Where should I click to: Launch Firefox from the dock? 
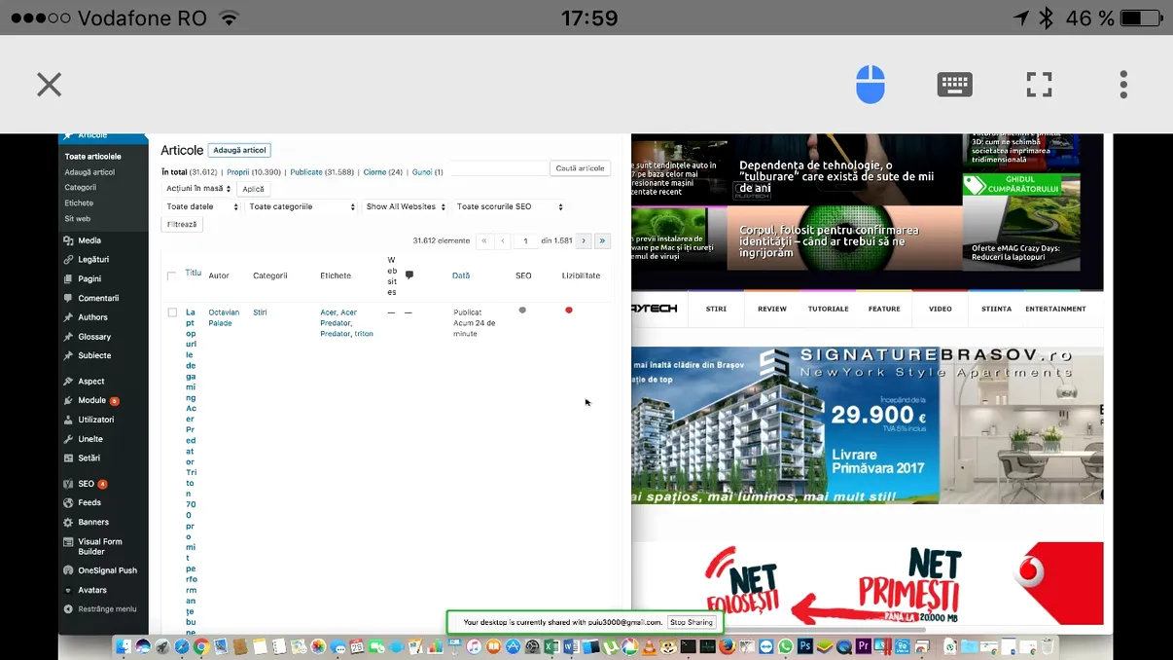pos(728,646)
